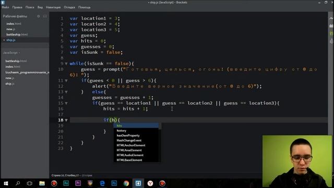Screen dimensions: 334x188
Task: Open the Extension Manager icon in right sidebar
Action: point(331,26)
